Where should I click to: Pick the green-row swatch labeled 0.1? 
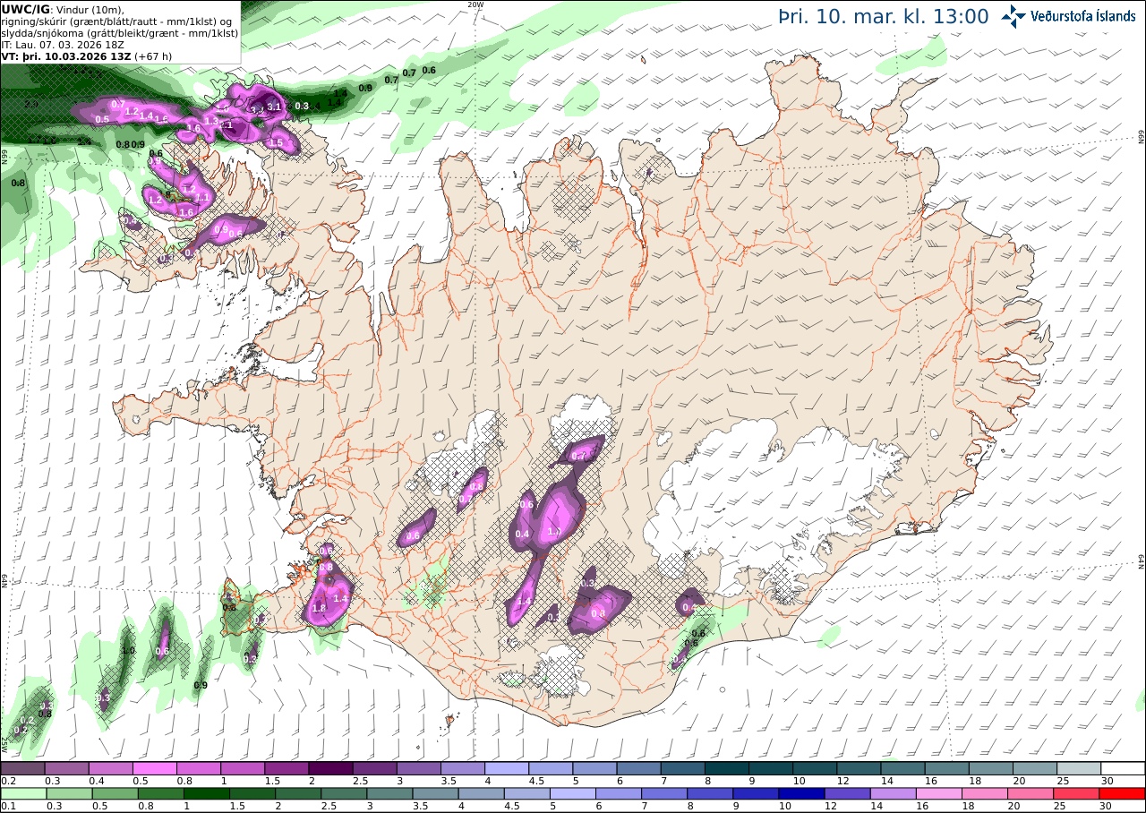point(22,793)
